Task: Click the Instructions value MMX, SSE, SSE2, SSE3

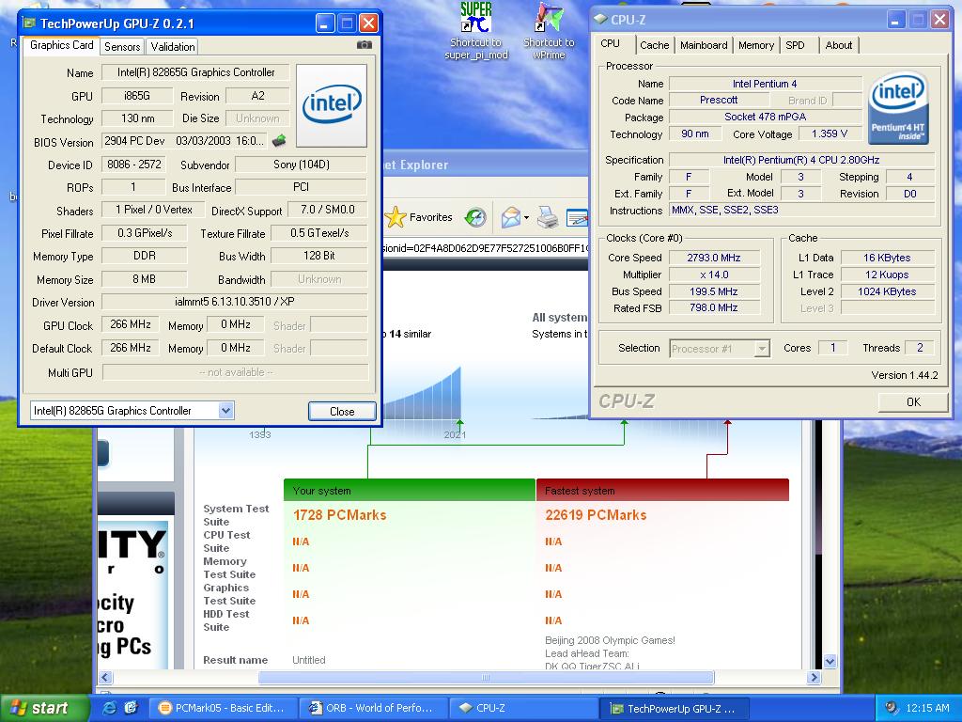Action: tap(801, 210)
